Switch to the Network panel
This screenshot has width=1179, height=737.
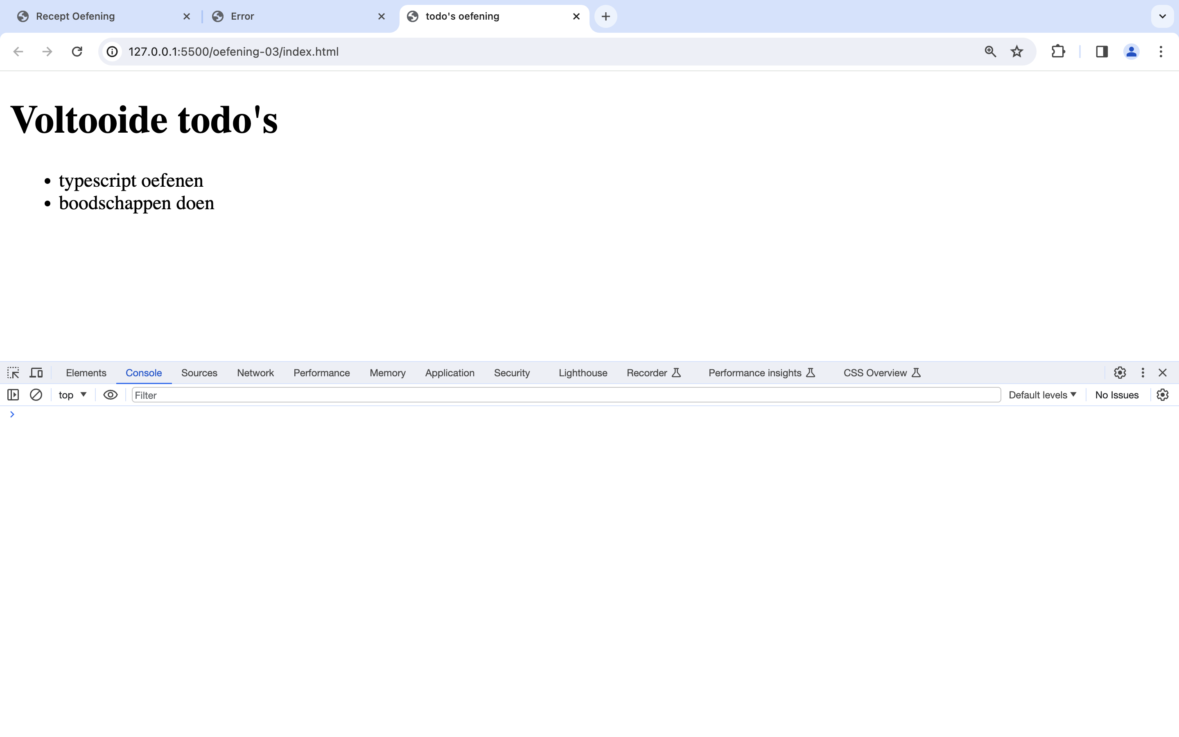[255, 373]
